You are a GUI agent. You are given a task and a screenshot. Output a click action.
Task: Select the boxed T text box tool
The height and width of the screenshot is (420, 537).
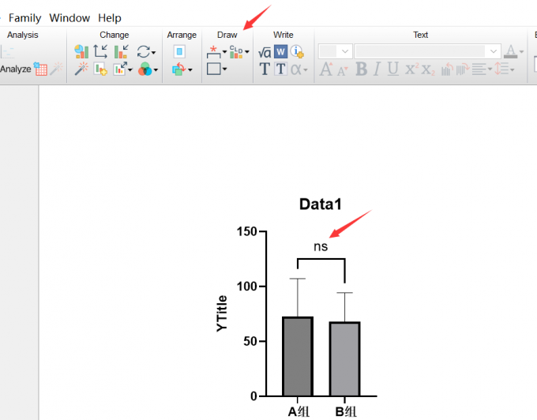tap(281, 69)
